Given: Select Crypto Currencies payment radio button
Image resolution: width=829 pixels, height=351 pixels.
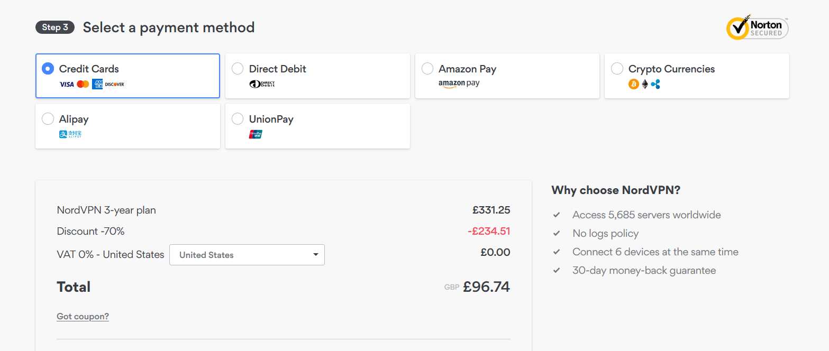Looking at the screenshot, I should [x=617, y=69].
